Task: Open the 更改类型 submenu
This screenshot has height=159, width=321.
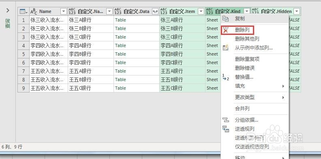Action: coord(255,97)
